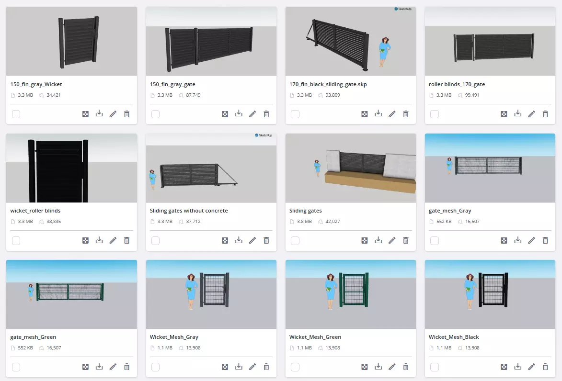The image size is (562, 381).
Task: Edit the 170_fin_black_sliding_gate.skp entry
Action: (392, 114)
